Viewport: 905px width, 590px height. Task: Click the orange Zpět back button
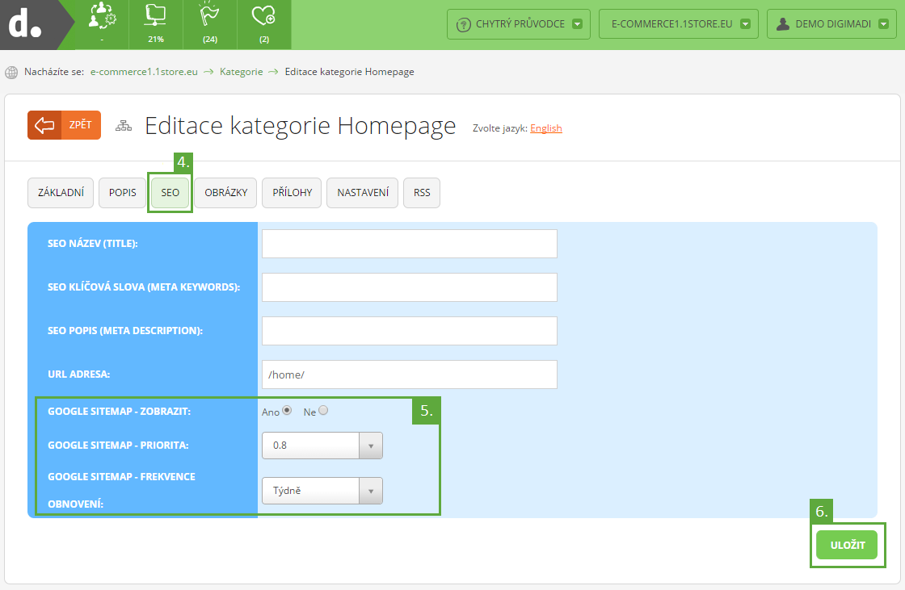[x=64, y=125]
